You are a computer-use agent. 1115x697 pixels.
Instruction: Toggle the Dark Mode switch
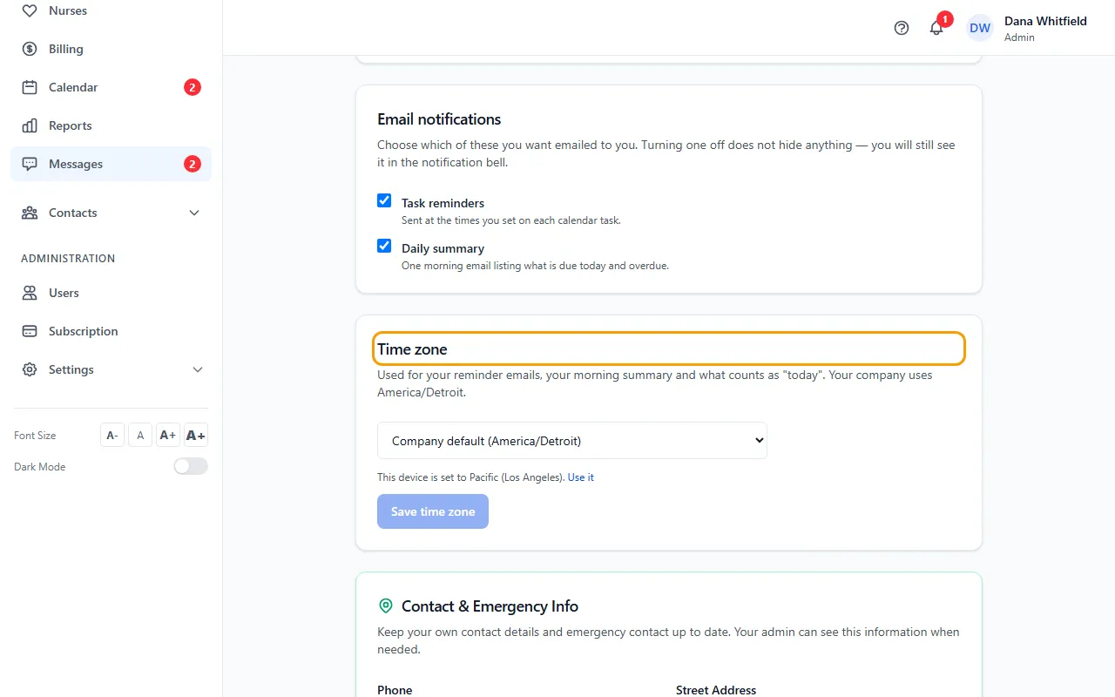191,466
